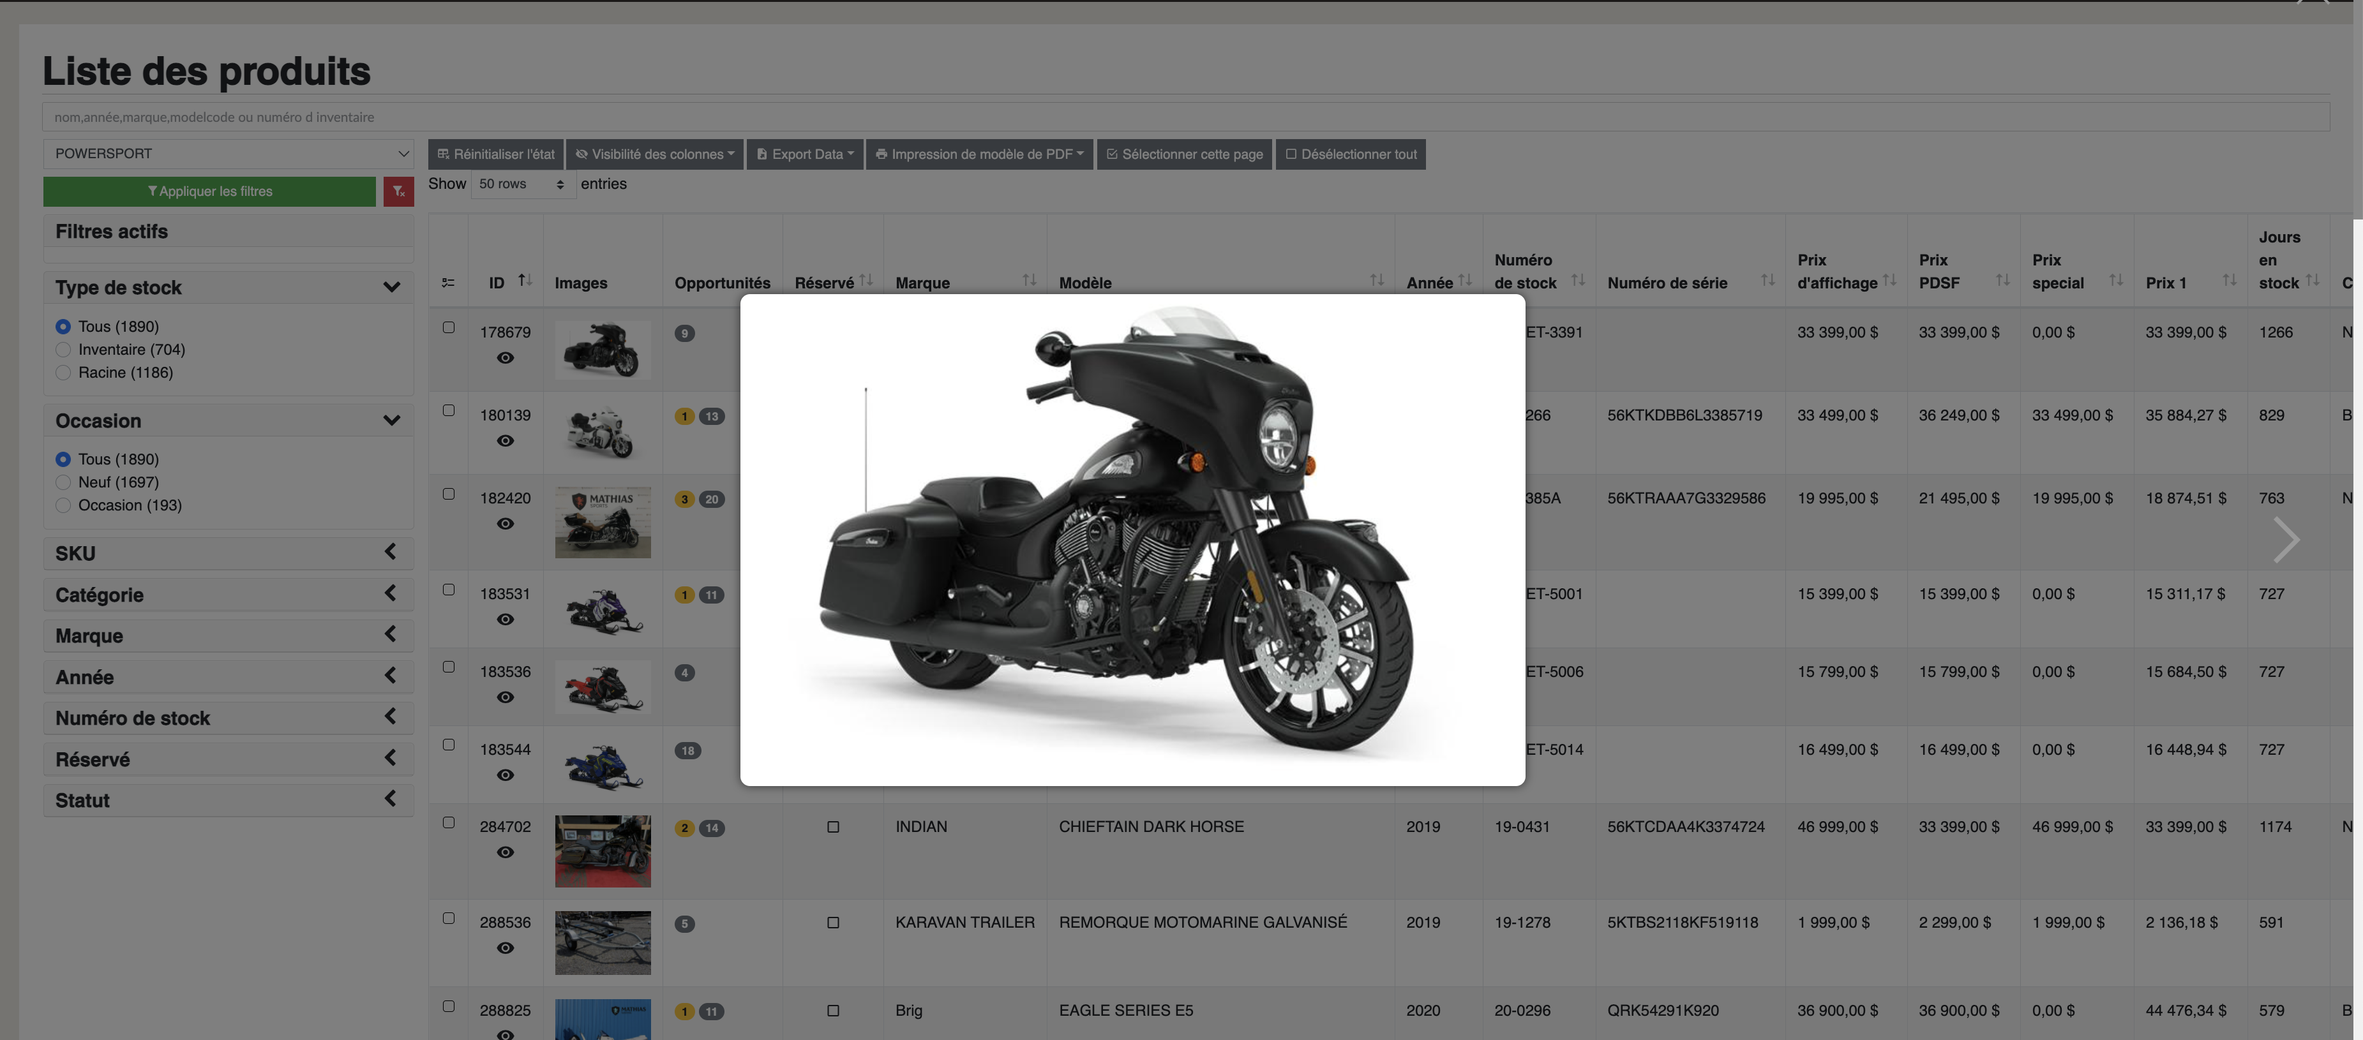The image size is (2363, 1040).
Task: Sort by Réservé column arrows
Action: tap(866, 279)
